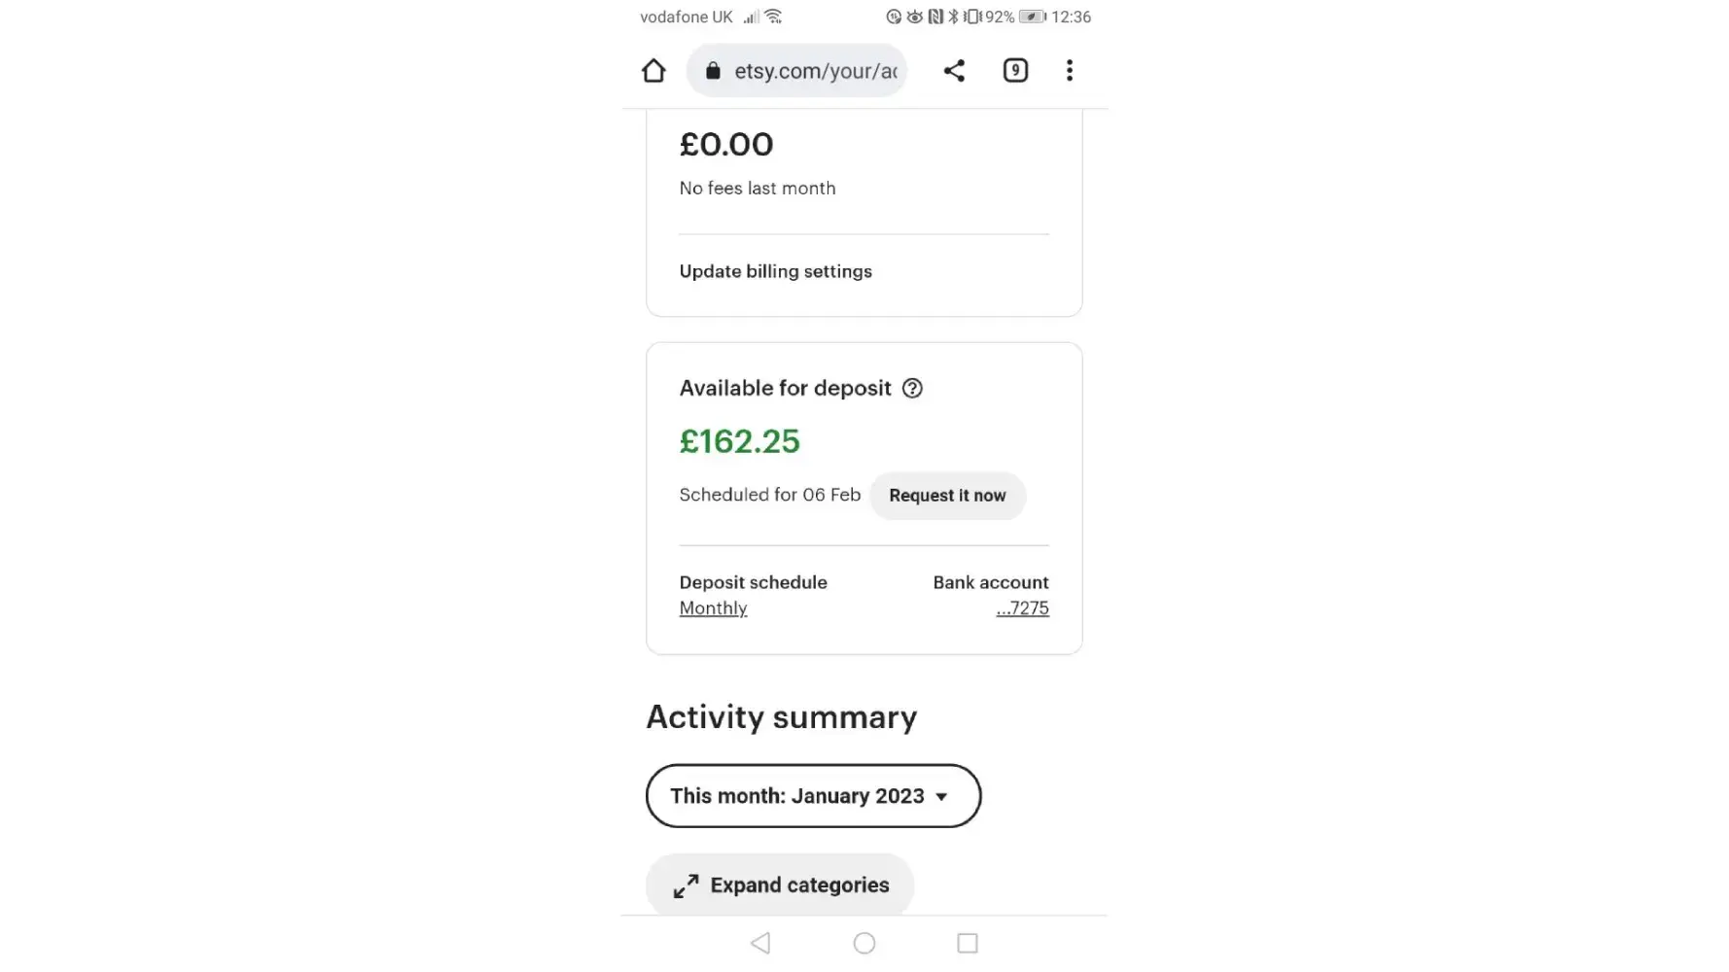Tap the battery indicator in status bar
The image size is (1729, 972).
coord(1032,17)
